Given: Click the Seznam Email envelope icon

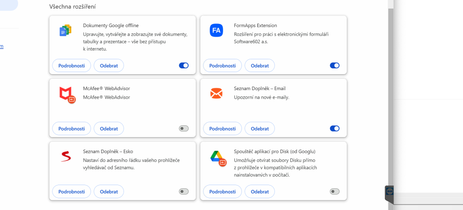Looking at the screenshot, I should [217, 93].
